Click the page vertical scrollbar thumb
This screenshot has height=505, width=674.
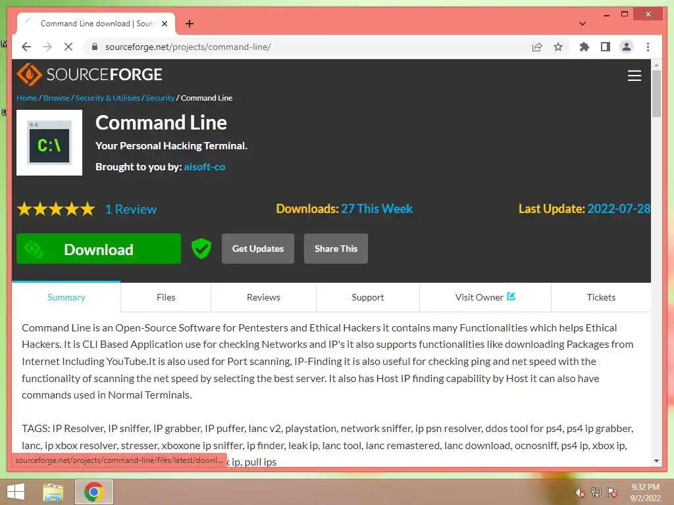point(656,93)
